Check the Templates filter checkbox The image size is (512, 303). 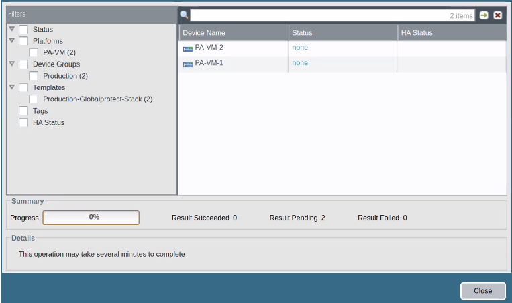(23, 87)
